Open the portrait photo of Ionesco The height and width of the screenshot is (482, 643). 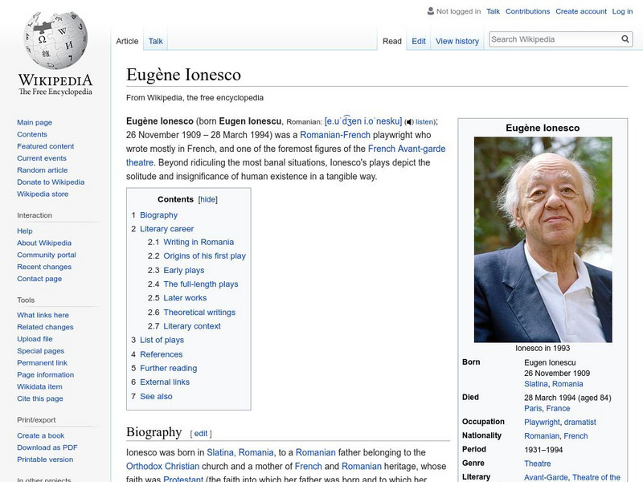point(543,239)
